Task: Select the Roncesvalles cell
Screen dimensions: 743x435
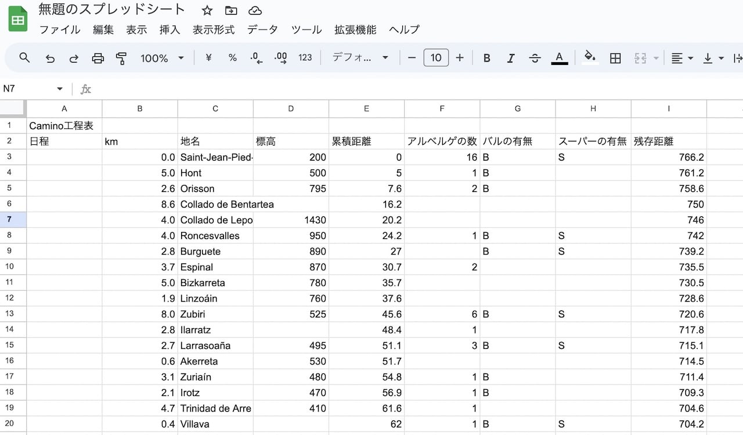Action: click(215, 235)
